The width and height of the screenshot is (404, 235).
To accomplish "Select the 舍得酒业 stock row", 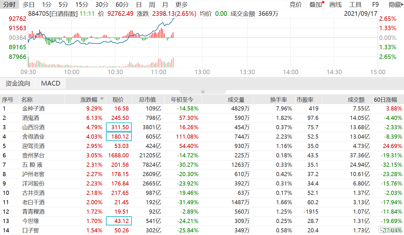I will pos(202,137).
